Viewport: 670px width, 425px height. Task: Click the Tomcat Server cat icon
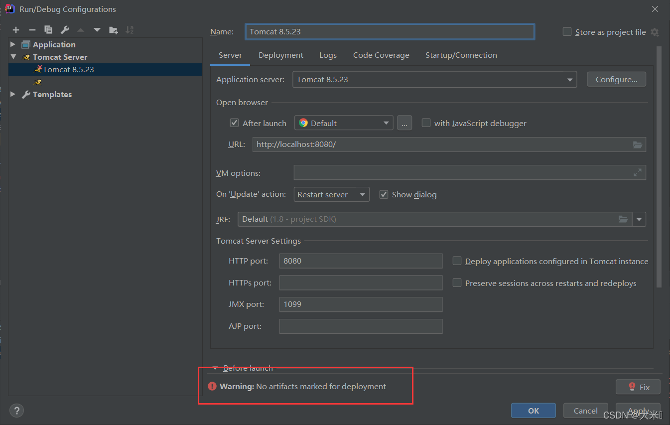point(26,57)
